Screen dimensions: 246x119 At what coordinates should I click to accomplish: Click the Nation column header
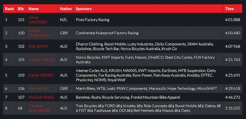pyautogui.click(x=66, y=9)
